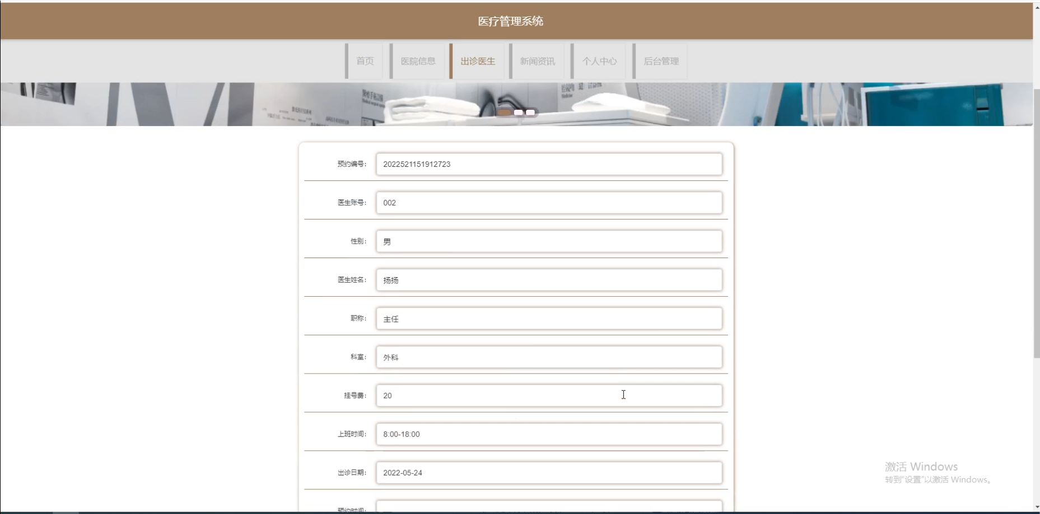Click the 上班时间 label text
1040x514 pixels.
352,434
